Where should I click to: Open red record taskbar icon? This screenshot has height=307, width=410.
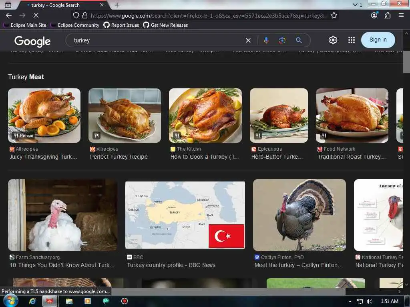pyautogui.click(x=125, y=301)
